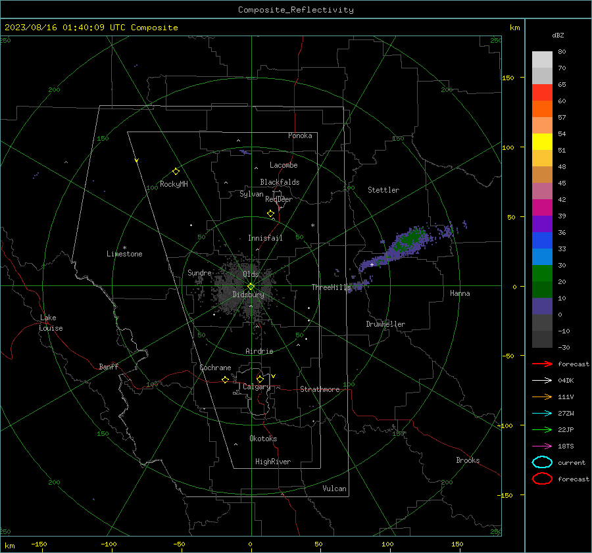Click the Okotoks town label
Image resolution: width=592 pixels, height=553 pixels.
(x=263, y=439)
